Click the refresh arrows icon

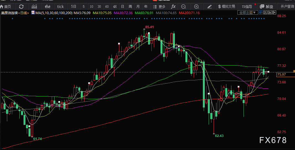(21, 7)
